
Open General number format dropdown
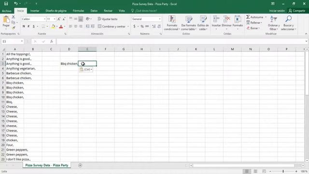[160, 19]
